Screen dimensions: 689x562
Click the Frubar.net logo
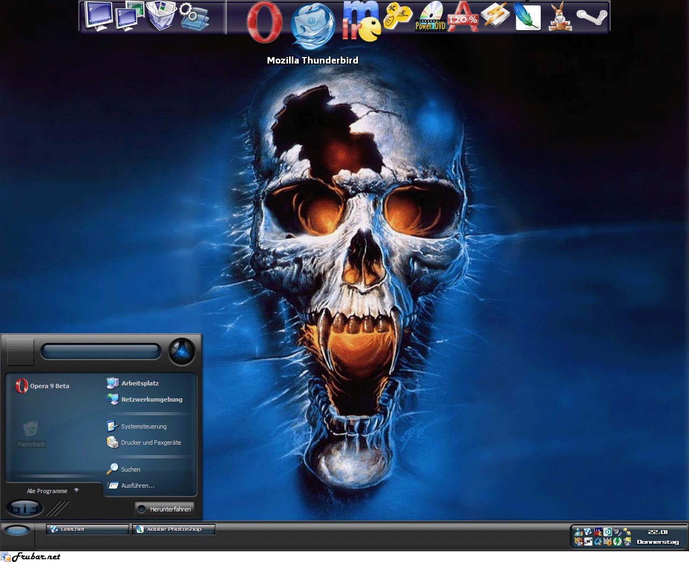tap(31, 557)
